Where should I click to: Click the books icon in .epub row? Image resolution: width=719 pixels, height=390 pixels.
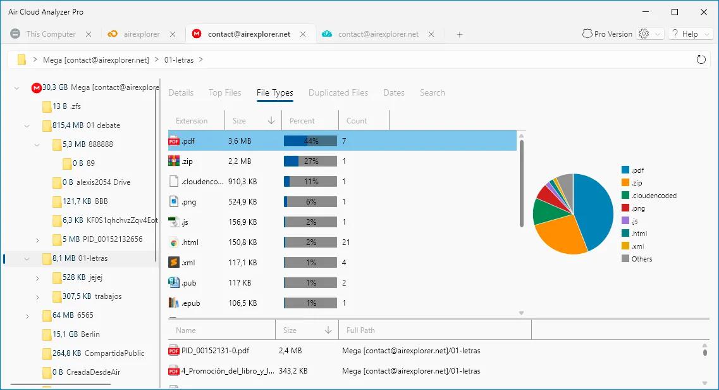click(x=174, y=303)
